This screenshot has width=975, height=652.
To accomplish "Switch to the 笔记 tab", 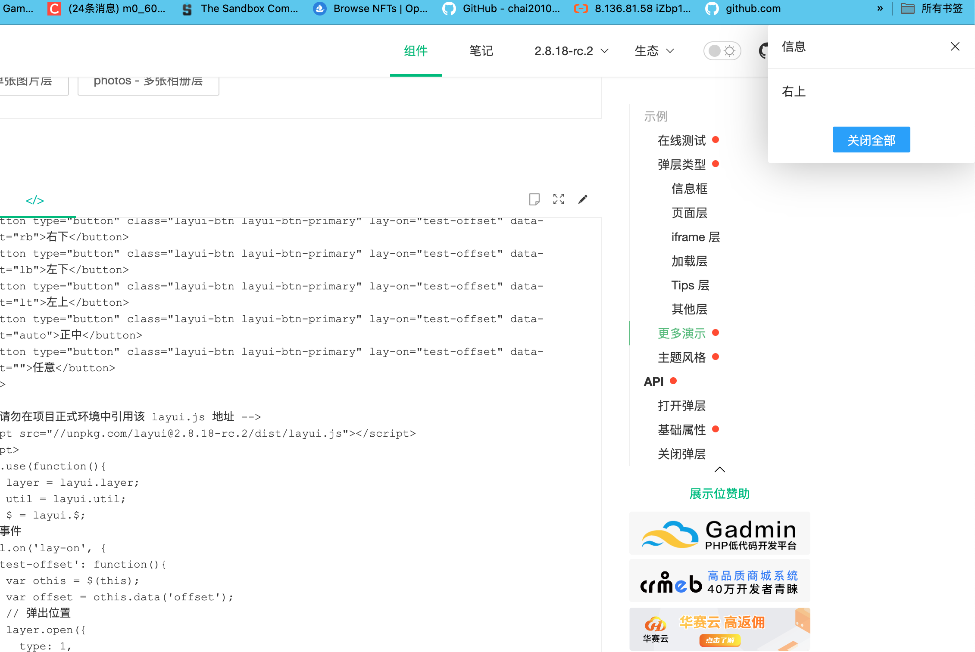I will 481,51.
